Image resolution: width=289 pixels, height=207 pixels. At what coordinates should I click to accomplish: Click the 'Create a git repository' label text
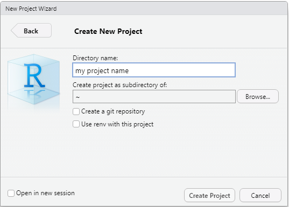click(x=113, y=111)
